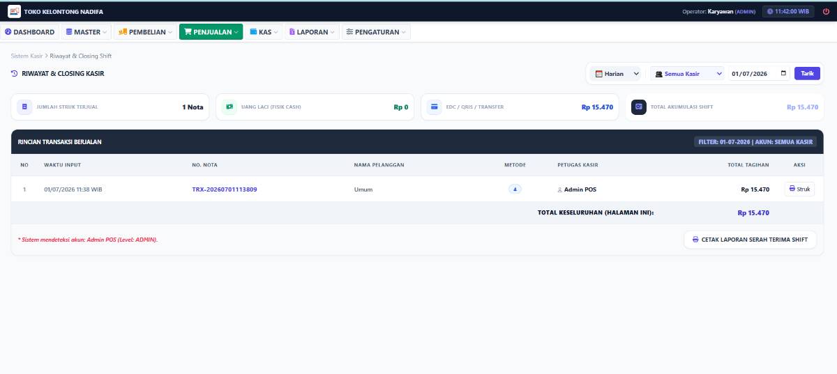Expand the Pengaturan menu chevron
The height and width of the screenshot is (374, 837).
point(403,32)
